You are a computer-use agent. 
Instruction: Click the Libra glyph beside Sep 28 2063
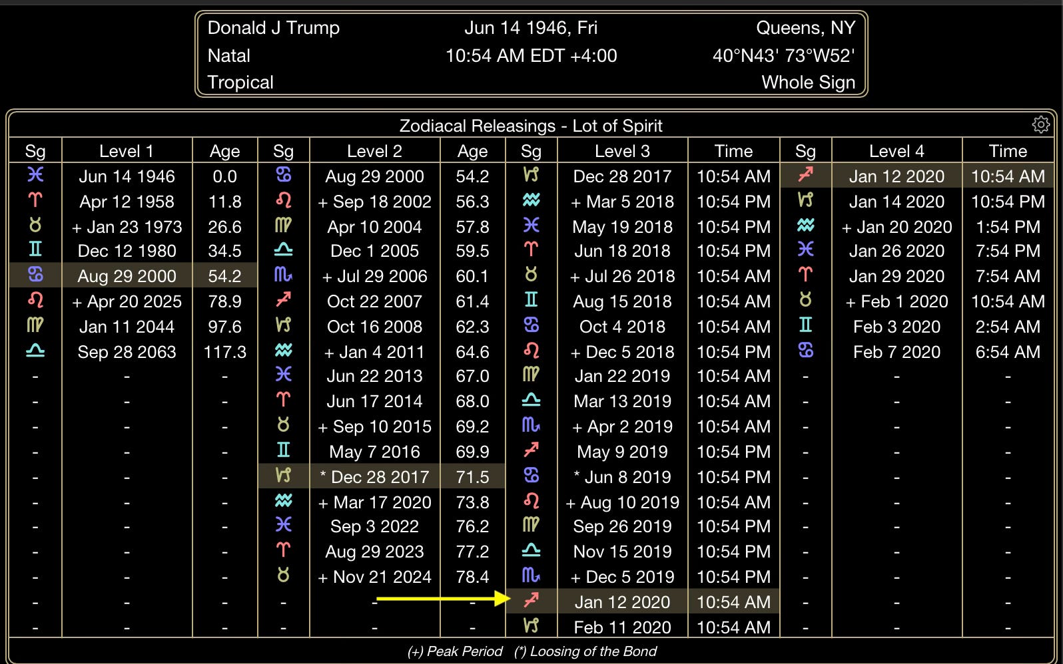(x=35, y=351)
